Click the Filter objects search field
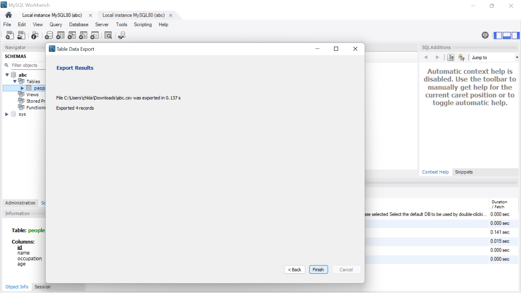This screenshot has width=521, height=293. (x=27, y=65)
